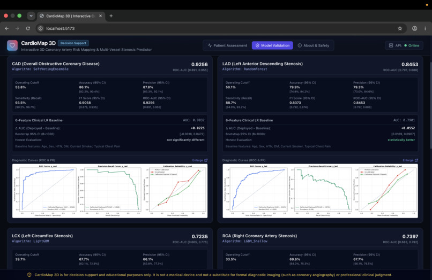Select the CardioMap 3D browser tab
The height and width of the screenshot is (280, 432).
coord(71,16)
